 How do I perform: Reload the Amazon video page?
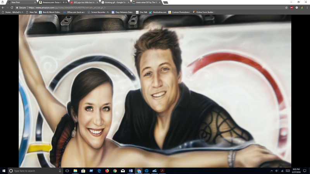pos(12,7)
